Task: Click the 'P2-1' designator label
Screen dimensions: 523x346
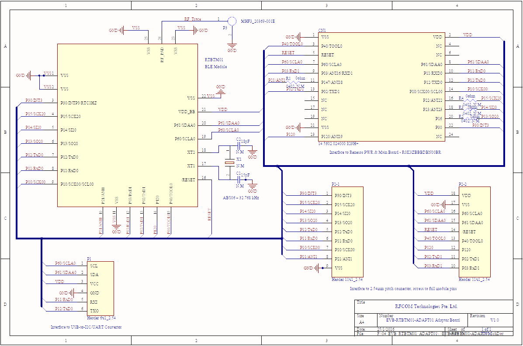Action: coord(336,184)
